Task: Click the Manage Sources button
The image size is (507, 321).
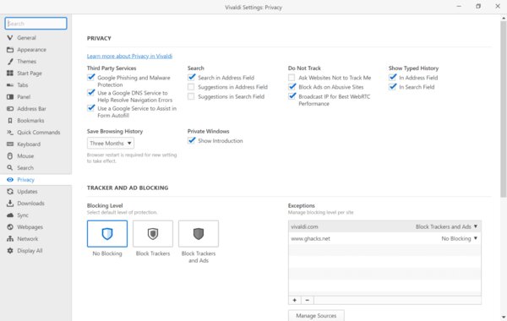Action: (316, 315)
